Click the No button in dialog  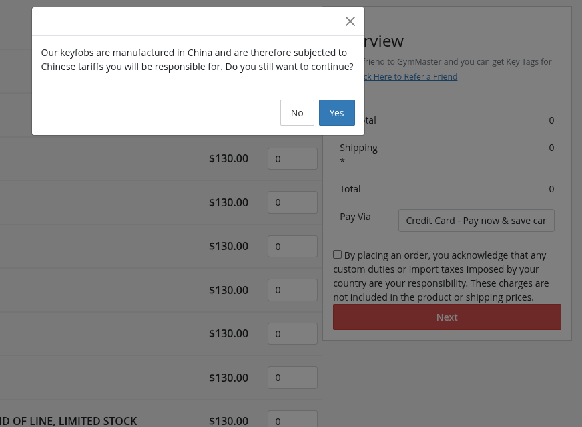[297, 112]
